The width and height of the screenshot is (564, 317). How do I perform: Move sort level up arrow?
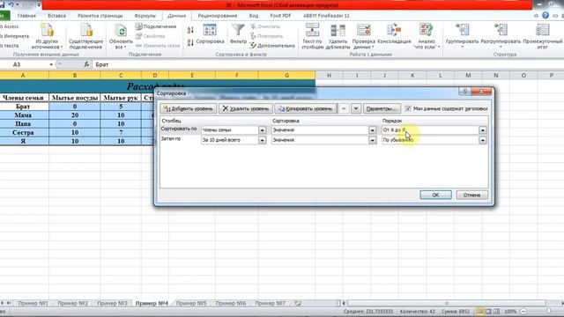tap(344, 108)
